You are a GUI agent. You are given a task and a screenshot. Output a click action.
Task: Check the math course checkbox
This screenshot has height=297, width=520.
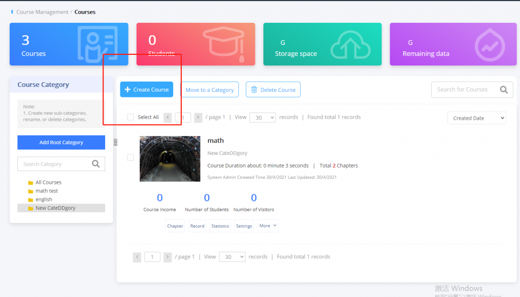[130, 157]
